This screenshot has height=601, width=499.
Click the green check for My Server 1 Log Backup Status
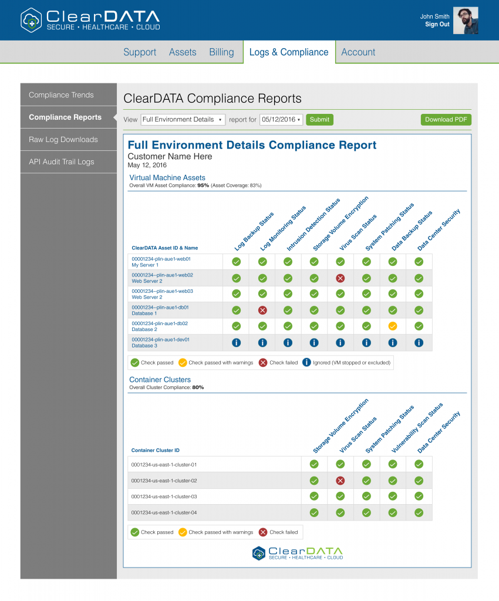[236, 261]
